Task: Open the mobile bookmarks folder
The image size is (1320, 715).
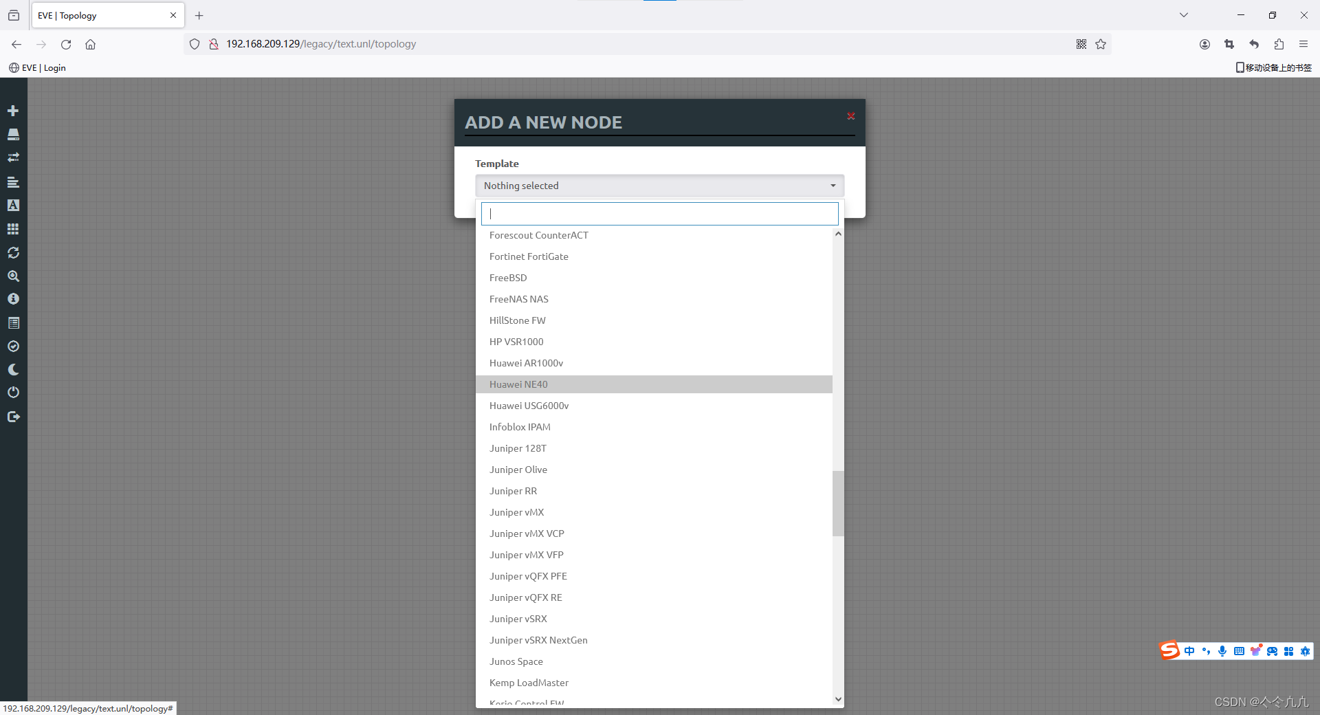Action: click(x=1273, y=67)
